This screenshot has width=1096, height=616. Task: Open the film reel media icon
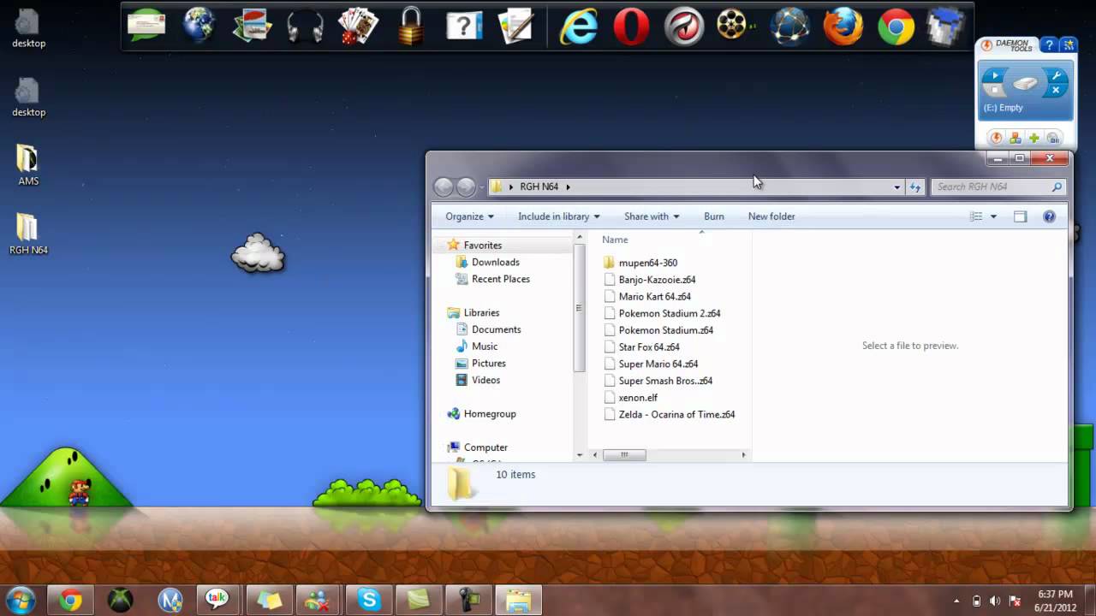click(x=733, y=26)
